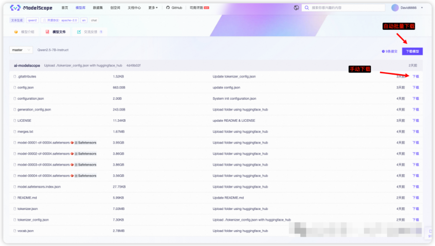This screenshot has height=246, width=435.
Task: Switch to the 模型文件 tab
Action: (56, 32)
